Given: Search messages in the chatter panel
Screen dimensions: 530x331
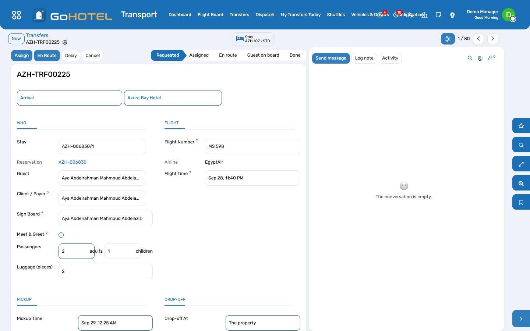Looking at the screenshot, I should coord(470,58).
